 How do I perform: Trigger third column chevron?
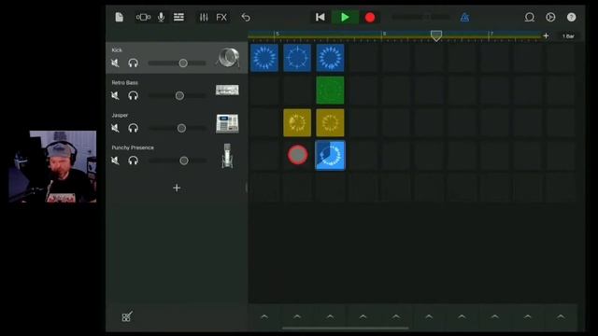pyautogui.click(x=330, y=316)
